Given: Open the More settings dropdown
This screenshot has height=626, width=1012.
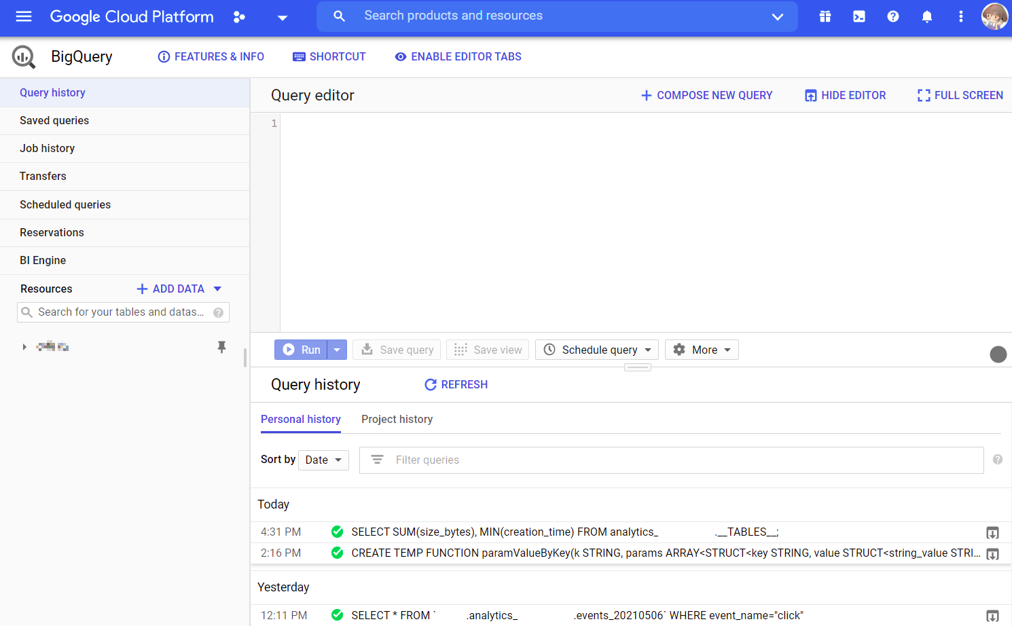Looking at the screenshot, I should click(702, 350).
